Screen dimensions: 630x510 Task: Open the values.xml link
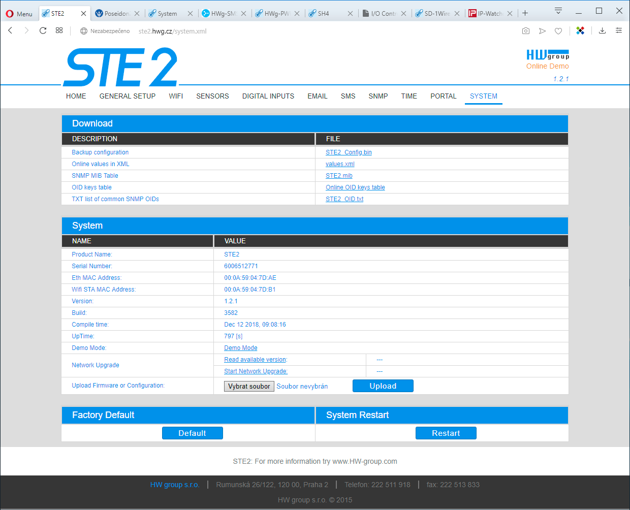tap(340, 164)
